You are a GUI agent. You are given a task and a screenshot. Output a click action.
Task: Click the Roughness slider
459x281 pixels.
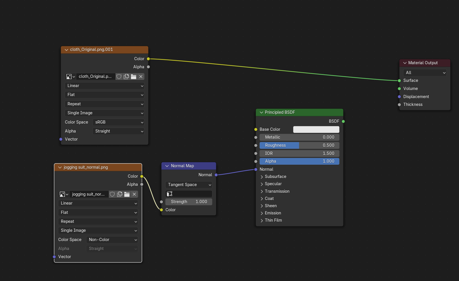tap(299, 145)
